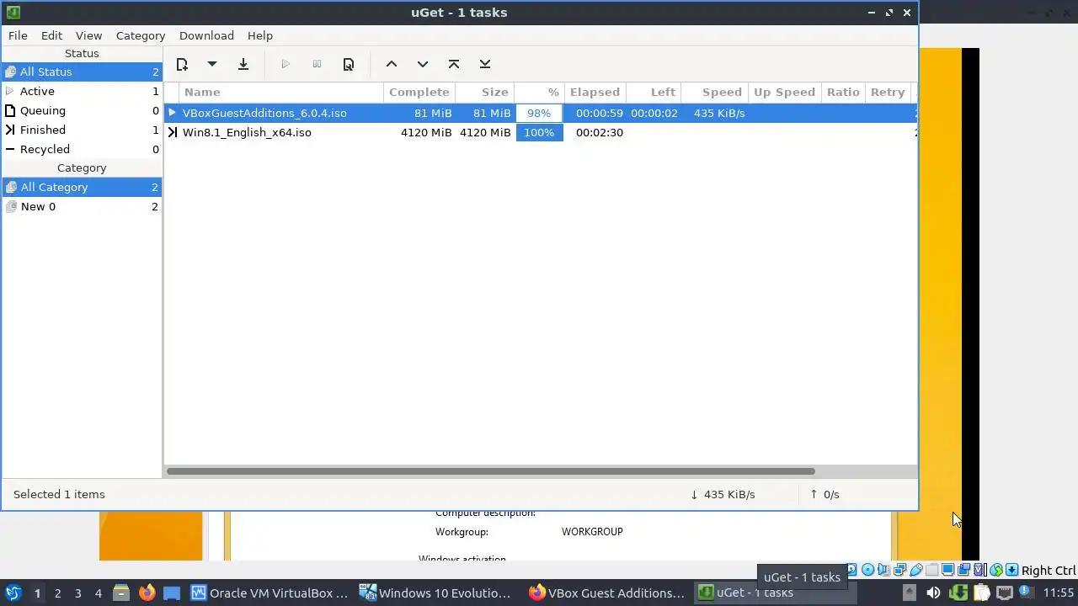Open the Download menu

pos(206,35)
